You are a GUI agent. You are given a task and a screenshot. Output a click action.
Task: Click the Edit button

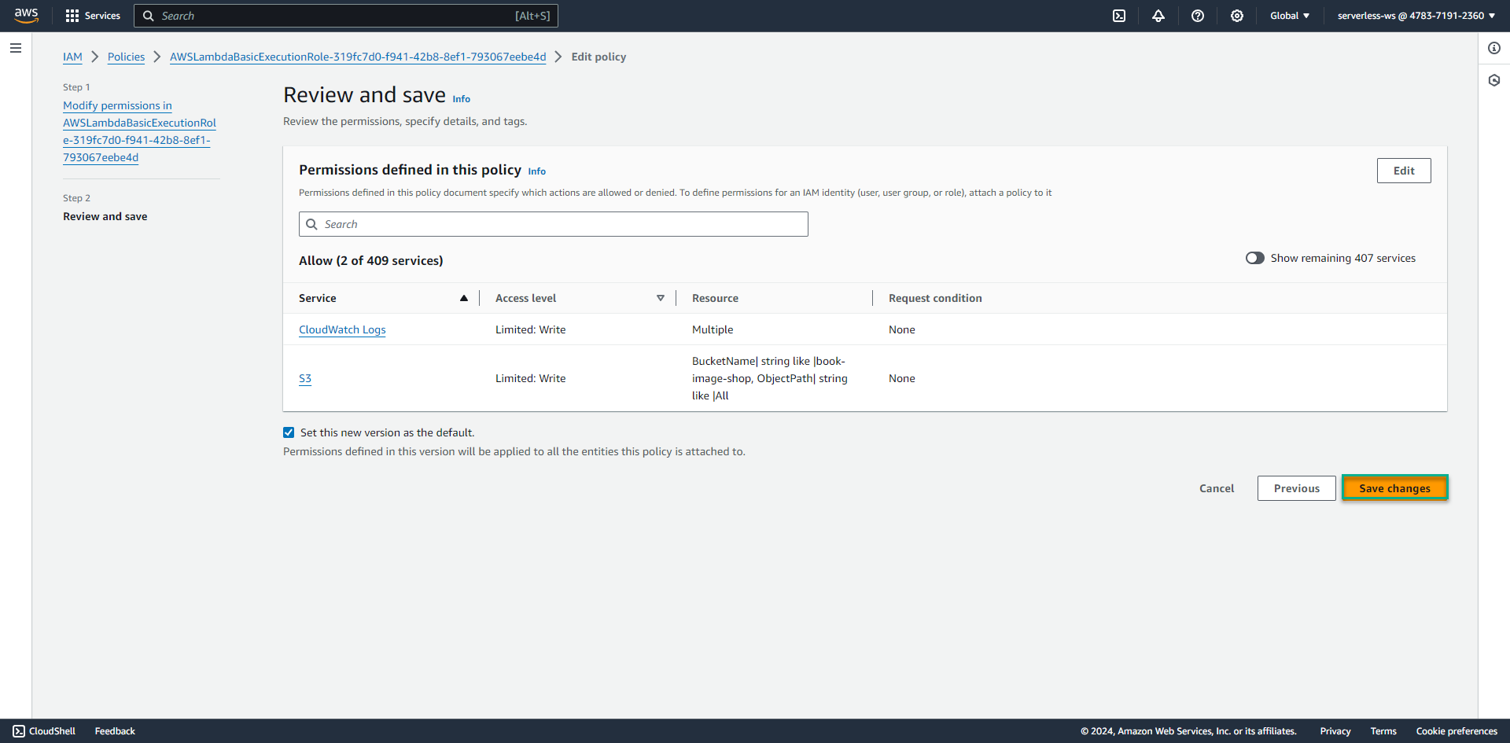point(1404,171)
